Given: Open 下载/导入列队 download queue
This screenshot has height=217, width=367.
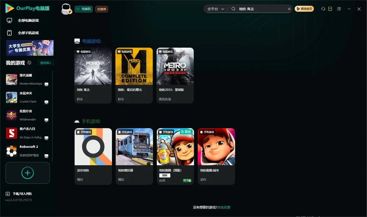Looking at the screenshot, I should point(22,194).
